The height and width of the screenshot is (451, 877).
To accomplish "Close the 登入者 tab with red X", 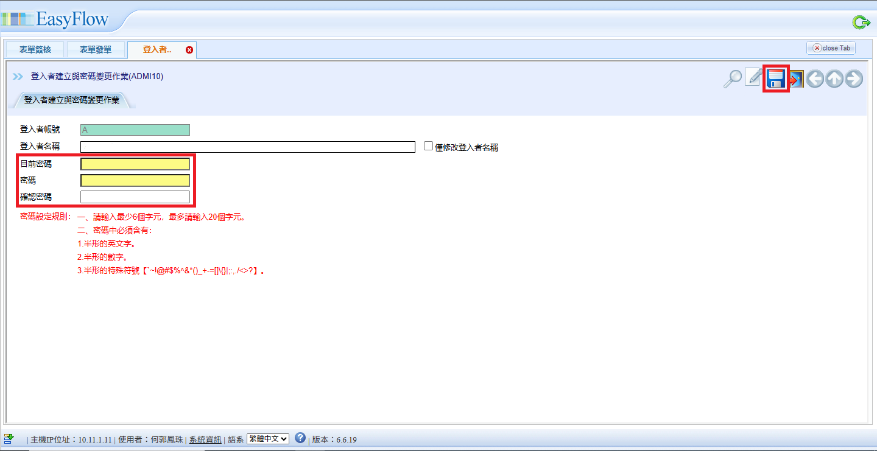I will point(189,50).
